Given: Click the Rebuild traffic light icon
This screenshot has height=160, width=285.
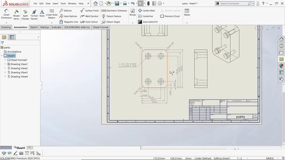Looking at the screenshot, I should pyautogui.click(x=148, y=3).
